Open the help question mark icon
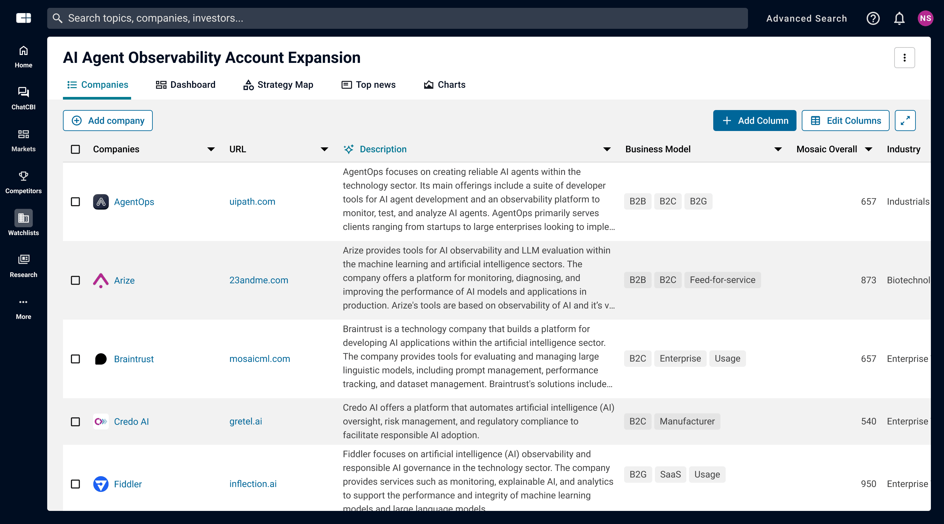944x524 pixels. tap(873, 18)
